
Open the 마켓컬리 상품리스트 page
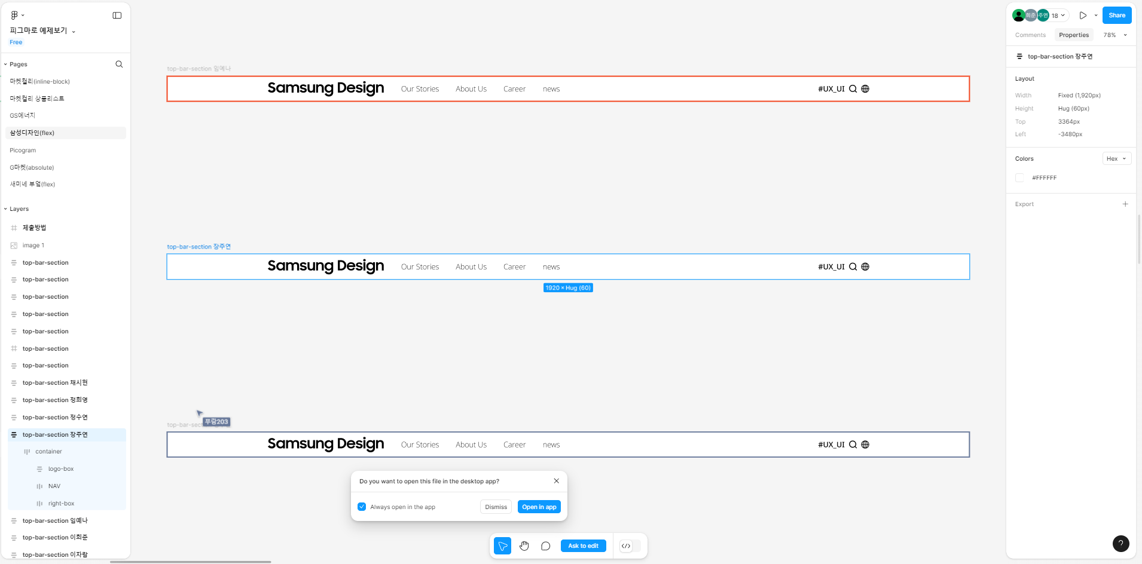point(37,99)
